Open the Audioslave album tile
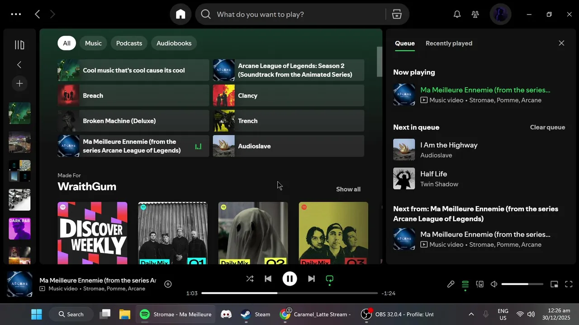Screen dimensions: 579x325 pos(288,146)
